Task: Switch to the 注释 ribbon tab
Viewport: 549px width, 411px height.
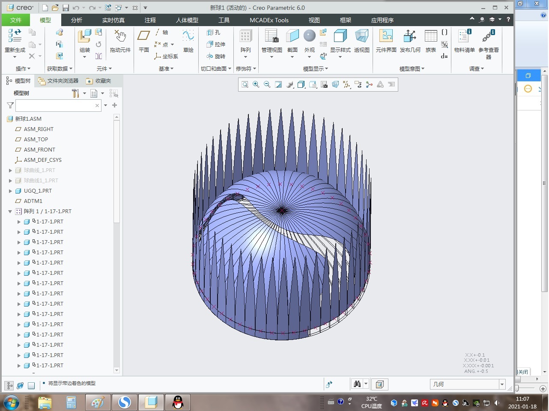Action: click(150, 20)
